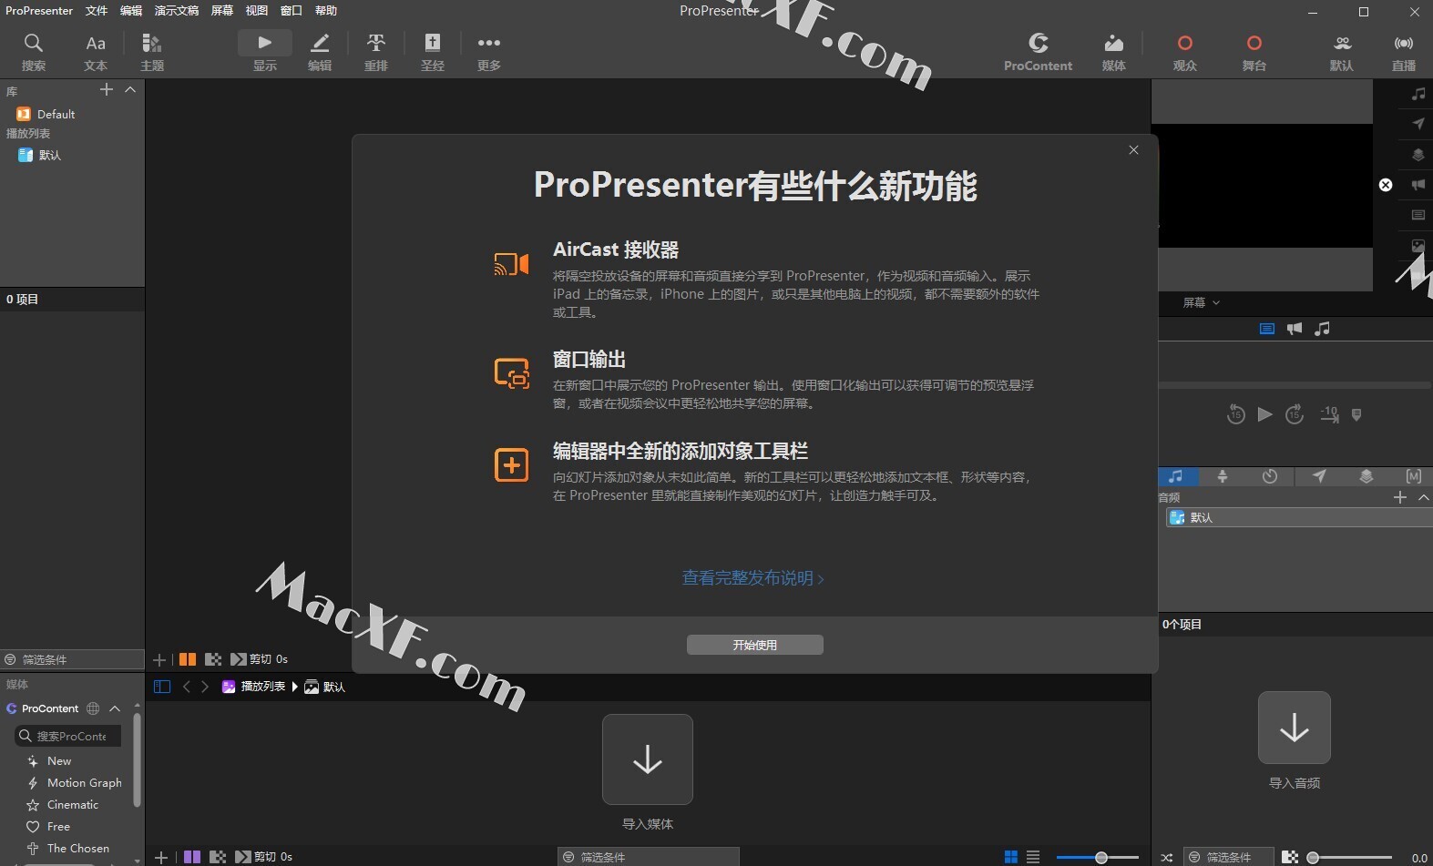Open ProContent from the toolbar

[x=1038, y=52]
